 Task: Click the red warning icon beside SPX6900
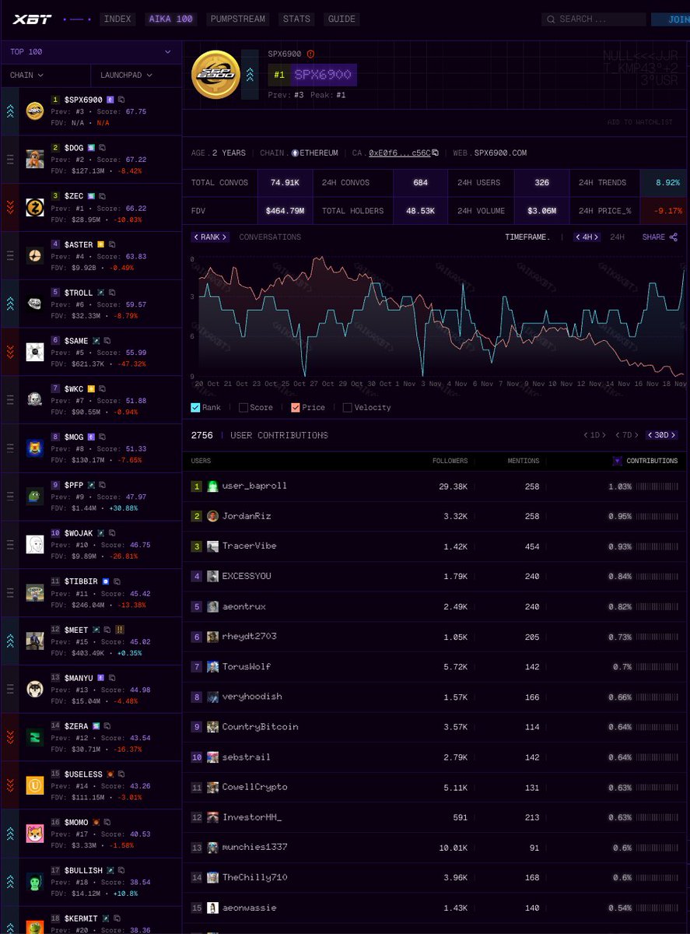click(310, 54)
